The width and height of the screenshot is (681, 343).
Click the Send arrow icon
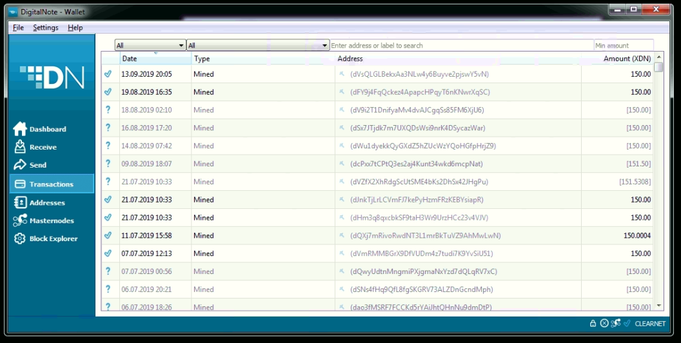point(20,165)
